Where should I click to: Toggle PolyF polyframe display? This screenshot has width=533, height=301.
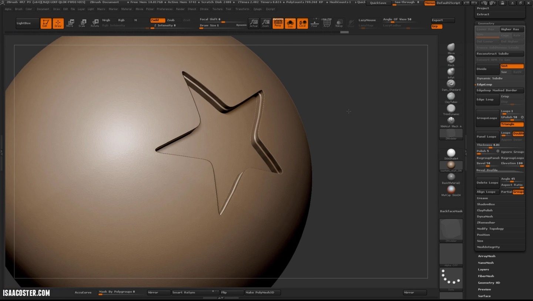point(327,23)
